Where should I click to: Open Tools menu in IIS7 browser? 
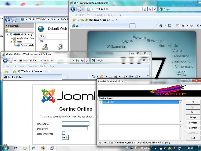click(110, 15)
